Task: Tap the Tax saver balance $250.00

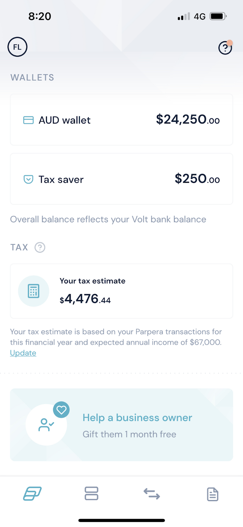Action: 197,179
